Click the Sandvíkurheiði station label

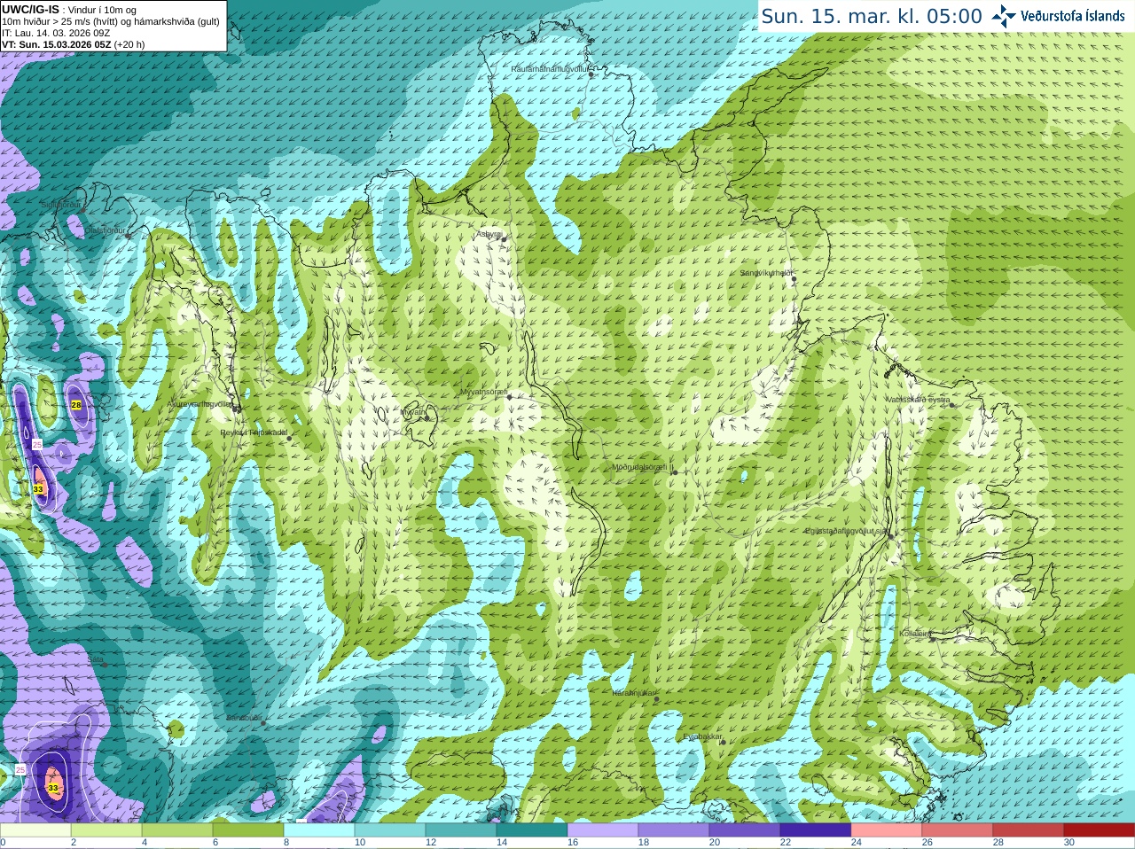click(x=766, y=273)
